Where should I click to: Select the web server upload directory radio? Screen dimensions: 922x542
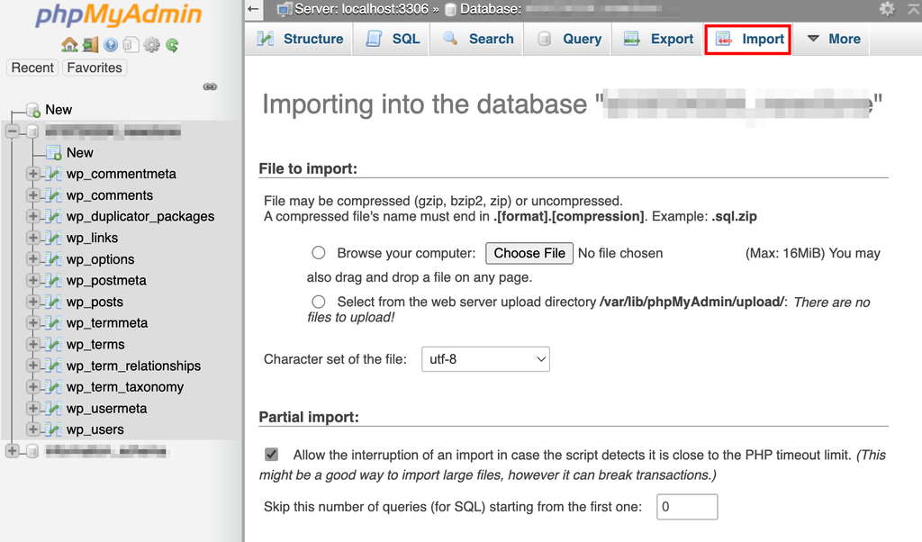pyautogui.click(x=318, y=302)
